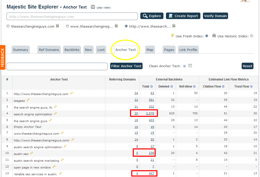
Task: Click key icon beside tsegseo
Action: tap(28, 100)
